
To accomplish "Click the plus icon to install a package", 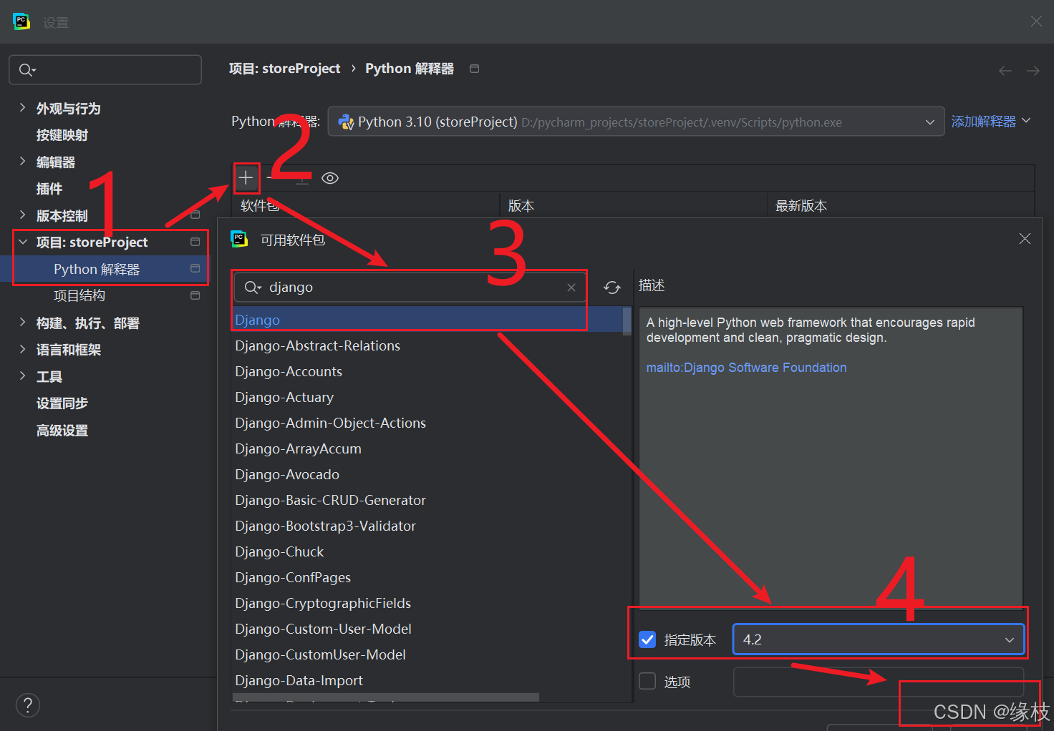I will (x=246, y=177).
